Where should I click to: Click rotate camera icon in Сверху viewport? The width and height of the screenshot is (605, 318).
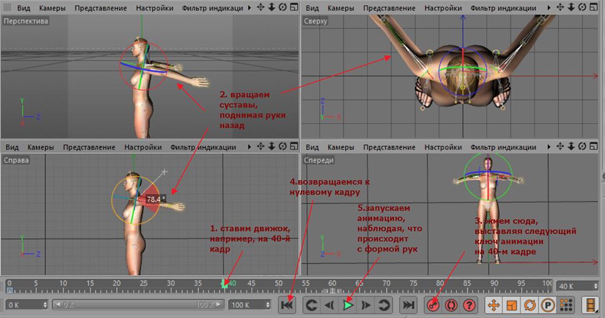(x=583, y=7)
